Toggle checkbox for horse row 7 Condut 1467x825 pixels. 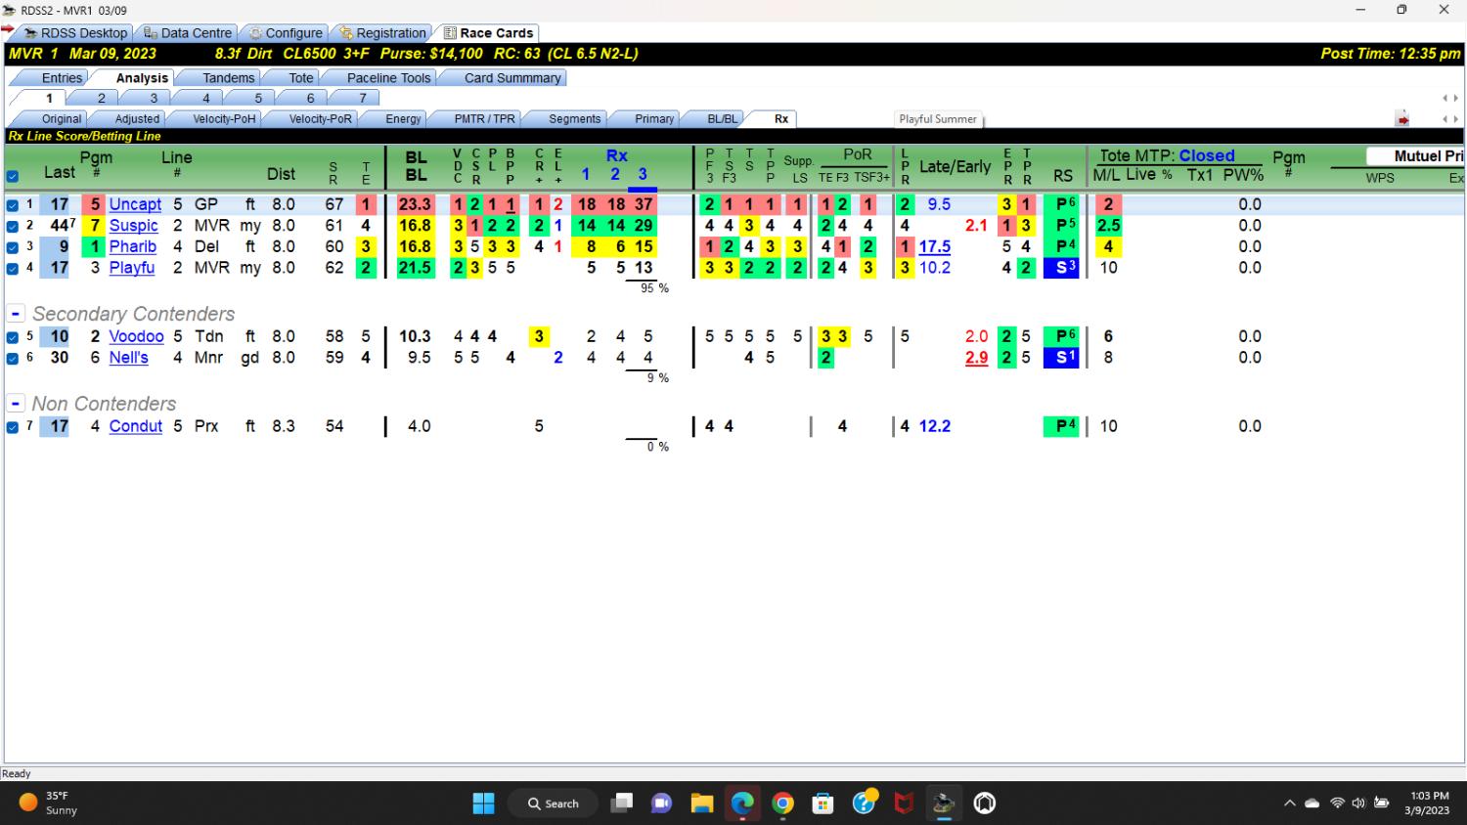pos(13,427)
